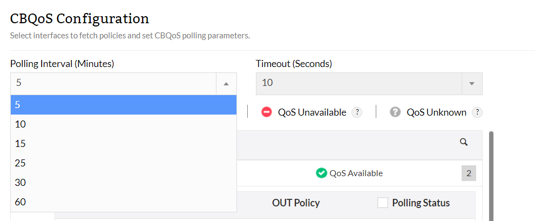Image resolution: width=535 pixels, height=221 pixels.
Task: Pick the 60 minutes option
Action: [124, 202]
